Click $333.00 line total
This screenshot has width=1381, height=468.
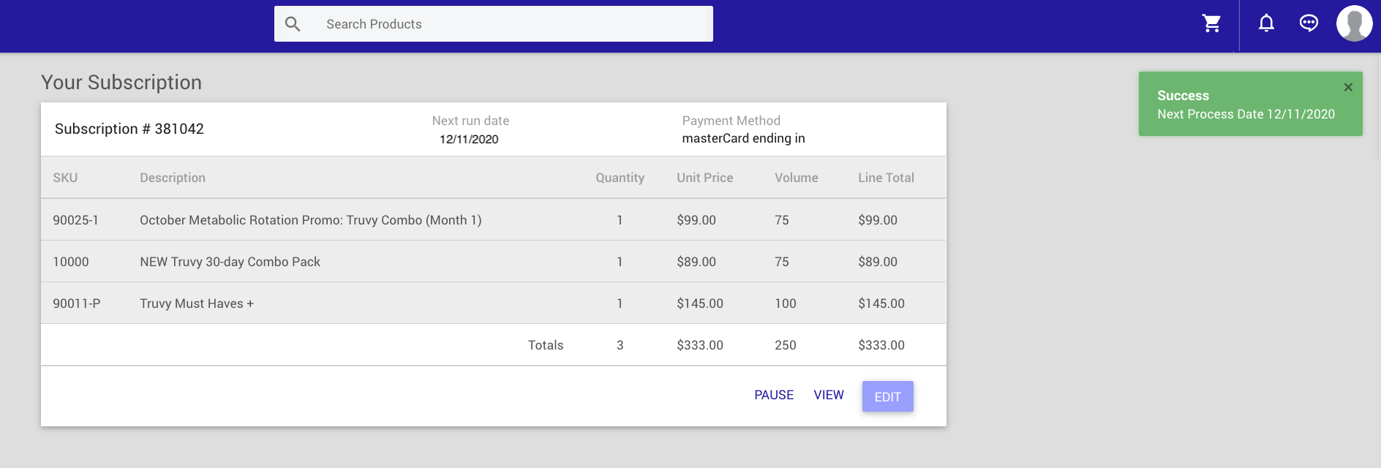[881, 345]
